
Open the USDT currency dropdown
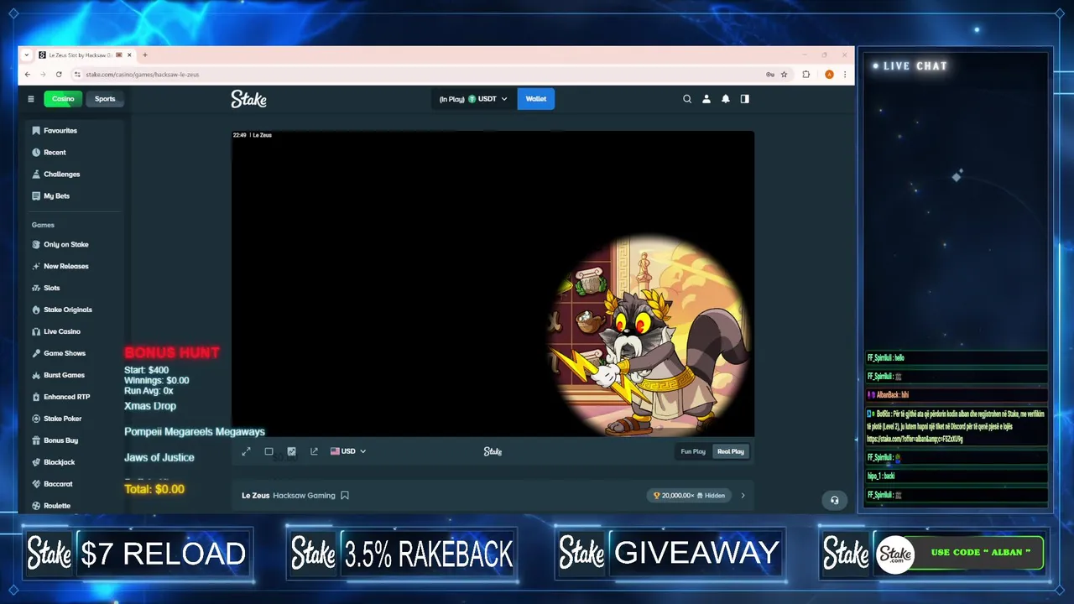pos(473,99)
